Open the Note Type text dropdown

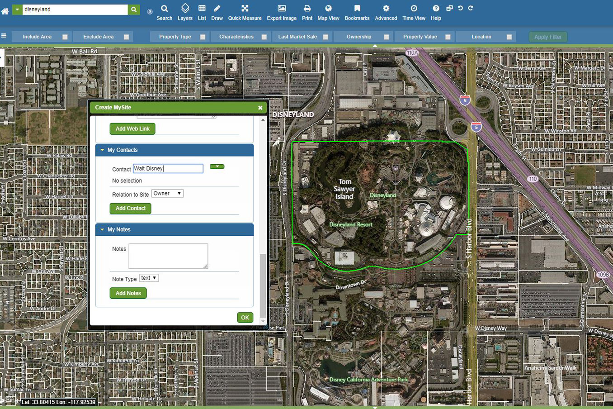tap(149, 278)
